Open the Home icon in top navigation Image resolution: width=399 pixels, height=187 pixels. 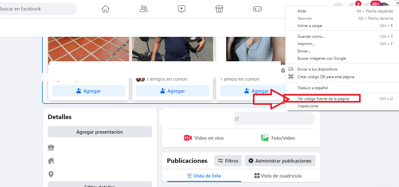point(106,9)
